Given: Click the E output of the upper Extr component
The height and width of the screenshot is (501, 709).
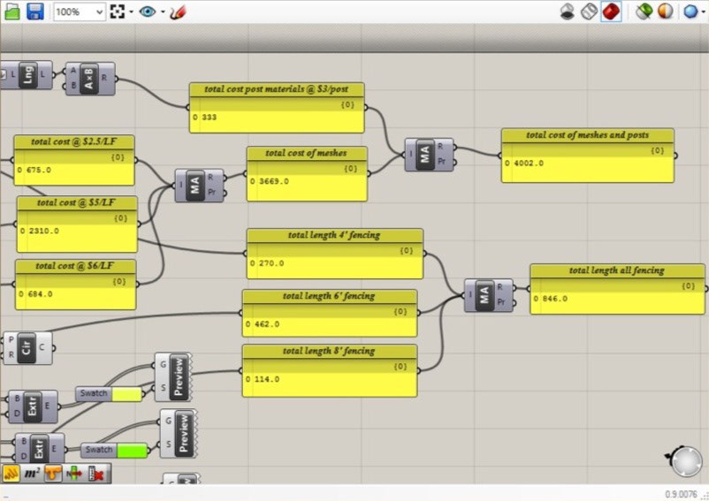Looking at the screenshot, I should [47, 406].
